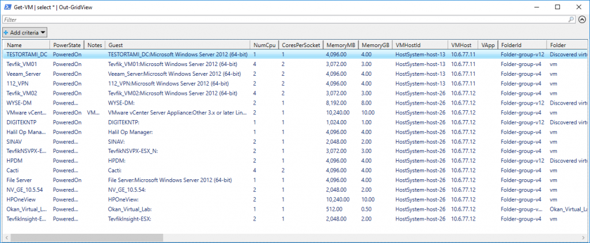Sort by the VMHostId column header
The width and height of the screenshot is (590, 243).
pos(420,45)
